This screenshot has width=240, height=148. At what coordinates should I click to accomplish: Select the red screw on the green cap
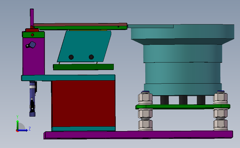[32, 35]
